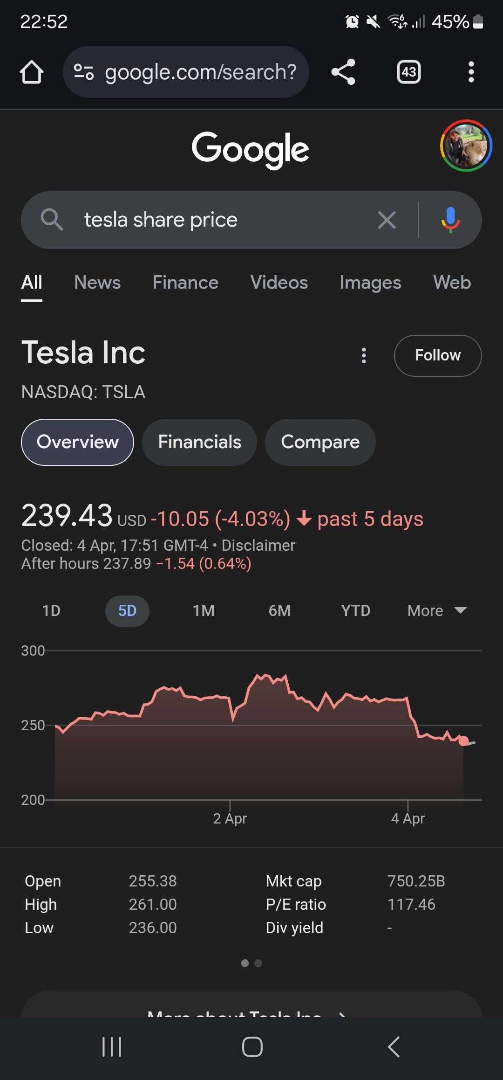The width and height of the screenshot is (503, 1080).
Task: Tap the browser home icon
Action: click(x=32, y=72)
